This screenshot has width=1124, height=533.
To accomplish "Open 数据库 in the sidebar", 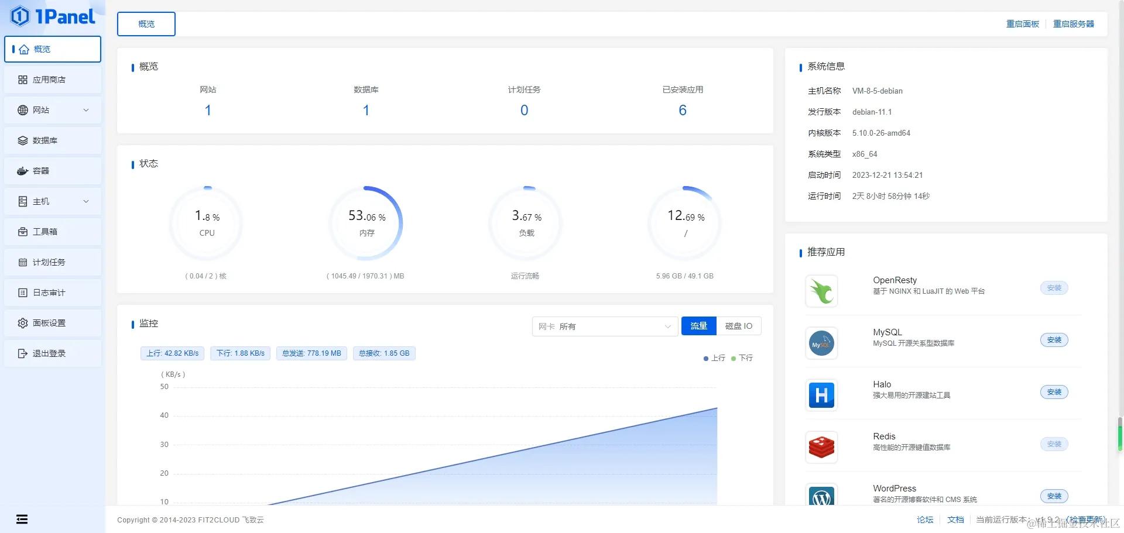I will coord(53,140).
